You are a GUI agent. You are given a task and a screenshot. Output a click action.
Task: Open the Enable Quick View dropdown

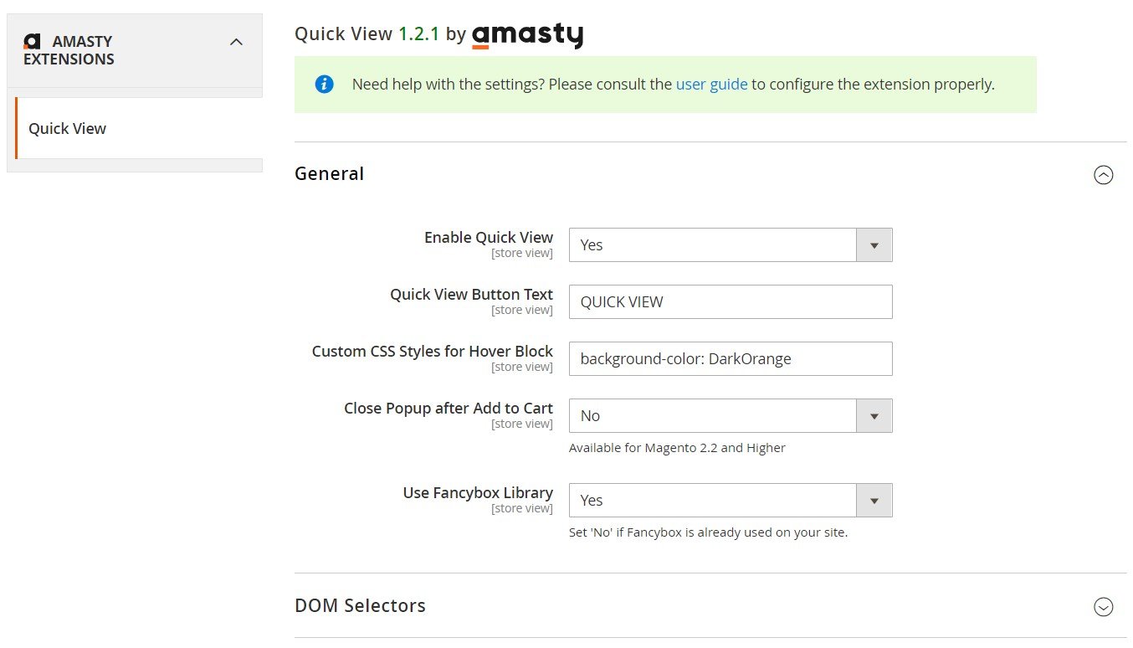click(731, 245)
